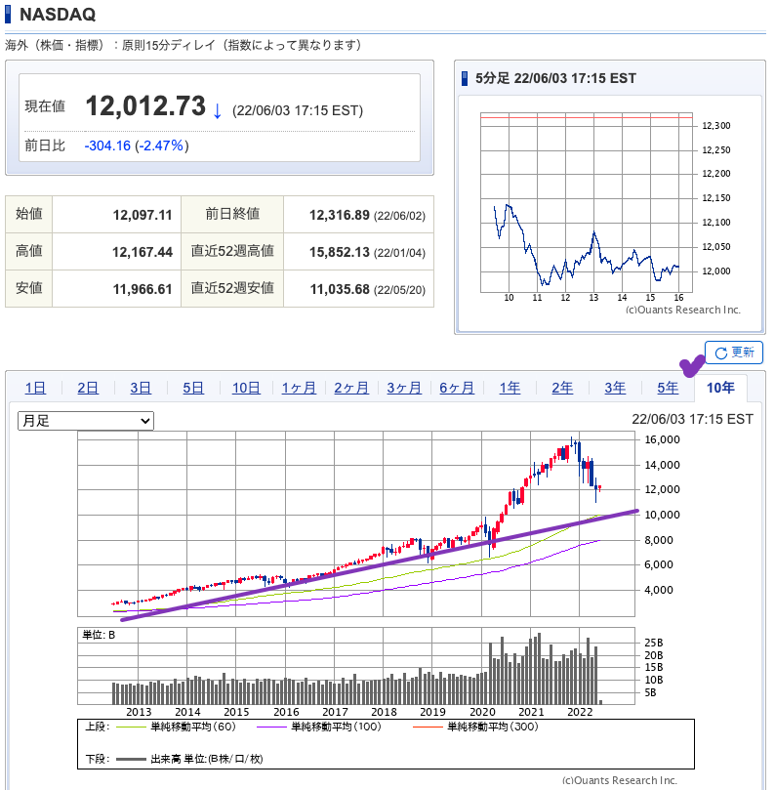The width and height of the screenshot is (775, 790).
Task: Switch to the 2ヶ月 chart range
Action: [x=351, y=388]
